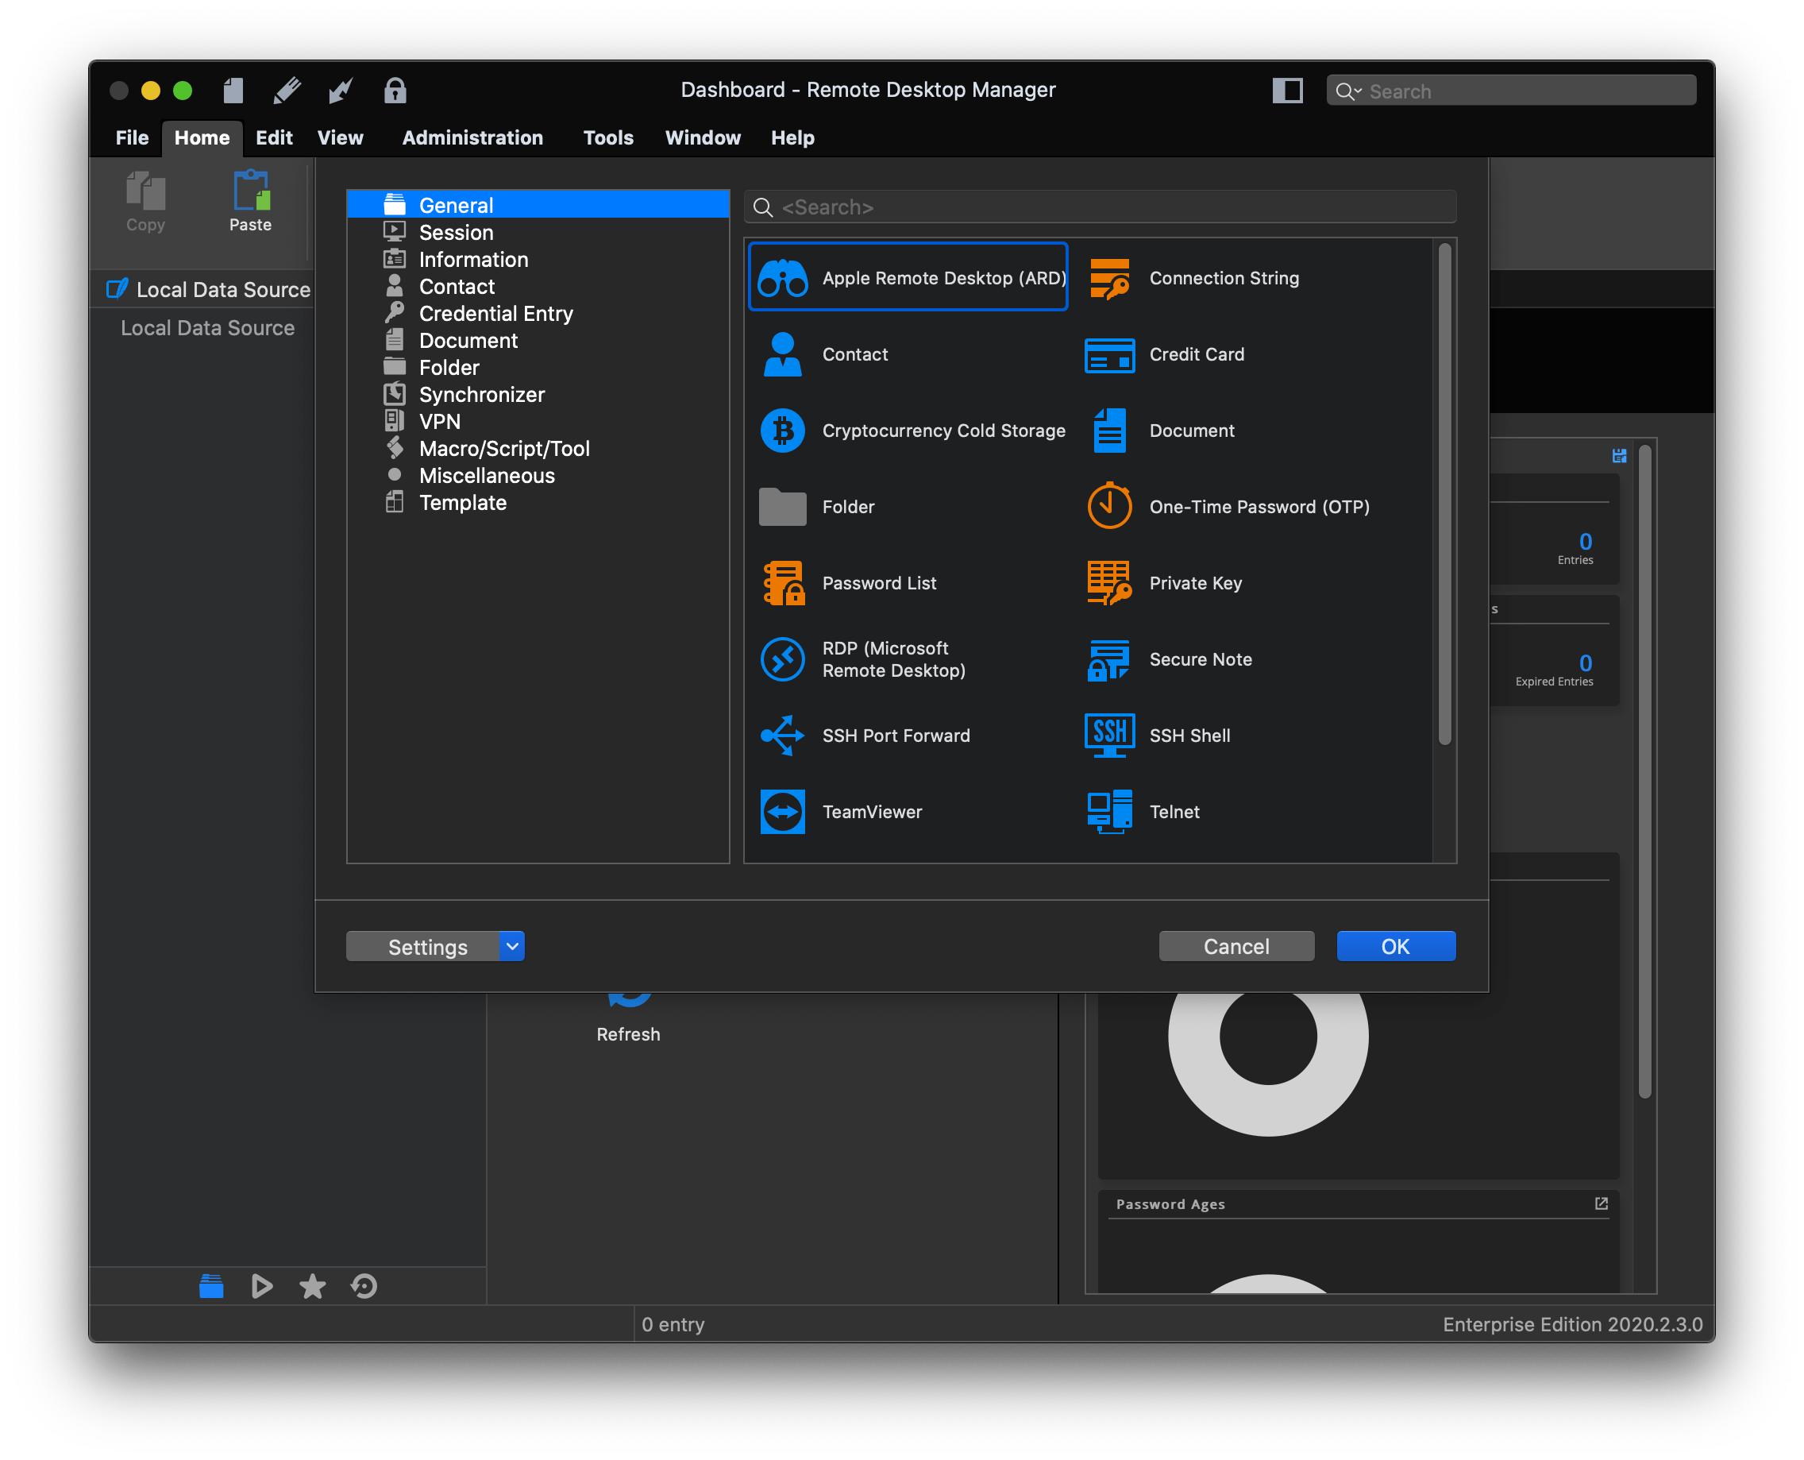Select the Synchronizer category
The image size is (1804, 1460).
click(538, 393)
